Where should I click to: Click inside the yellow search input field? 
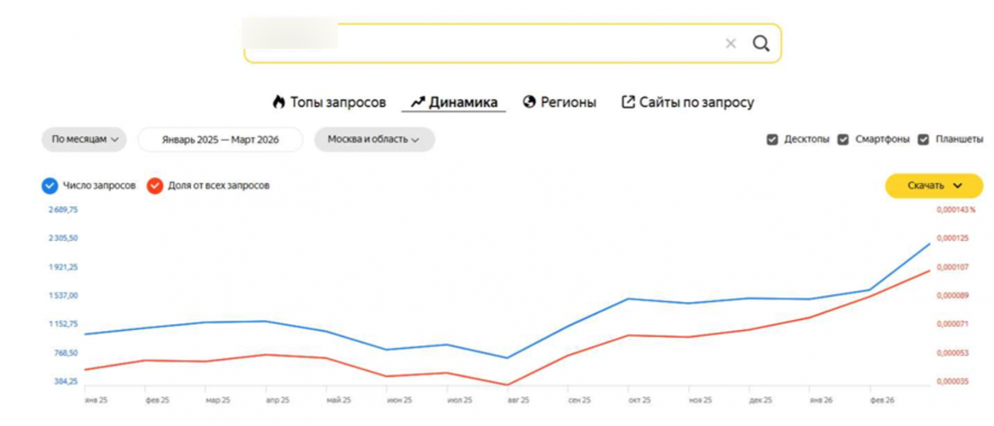pyautogui.click(x=513, y=43)
